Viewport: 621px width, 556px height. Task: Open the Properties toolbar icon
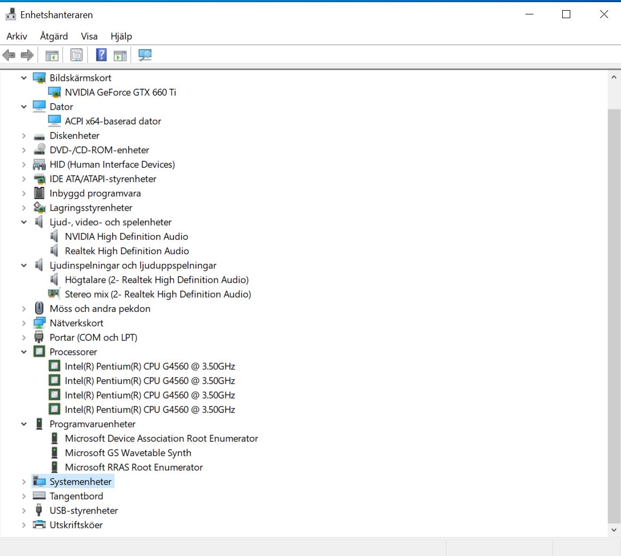point(76,55)
